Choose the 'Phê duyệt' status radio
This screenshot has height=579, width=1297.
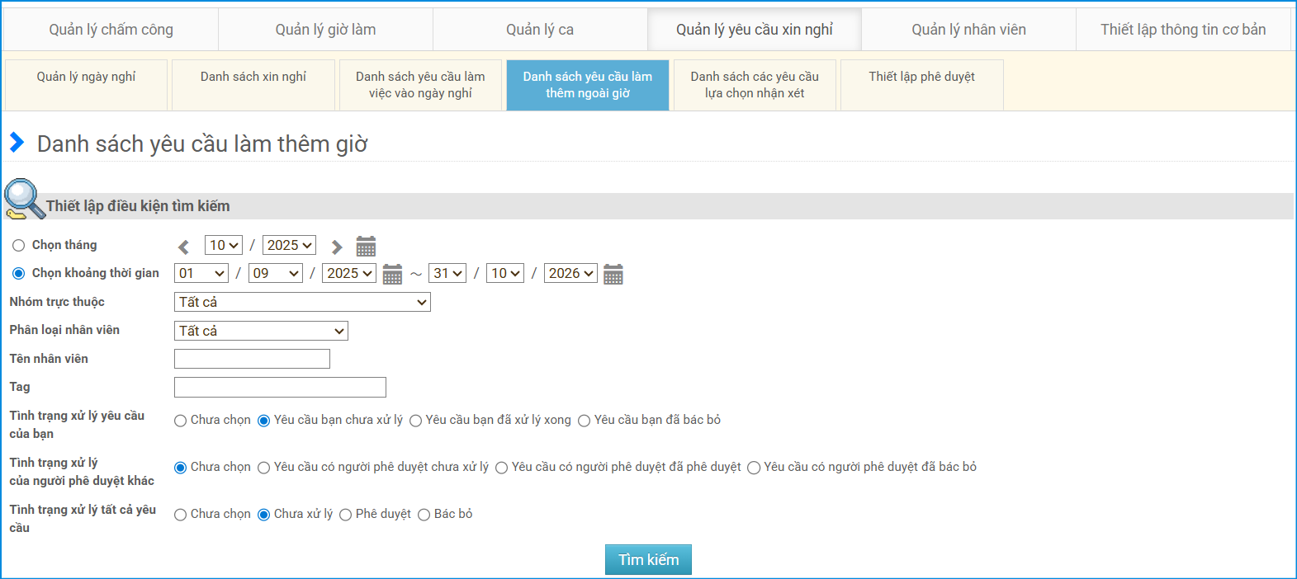click(x=345, y=515)
